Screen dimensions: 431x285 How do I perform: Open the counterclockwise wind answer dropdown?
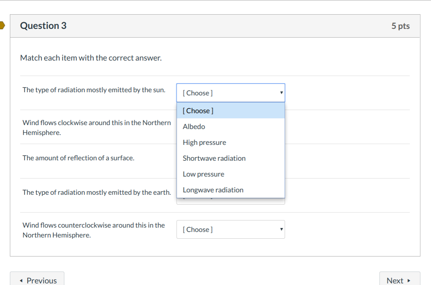pos(231,229)
